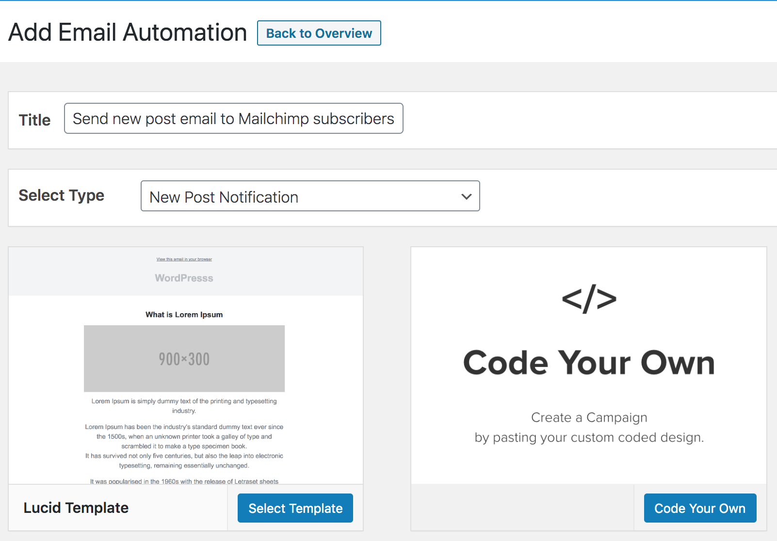Open the View this email in your browser link

[x=184, y=259]
